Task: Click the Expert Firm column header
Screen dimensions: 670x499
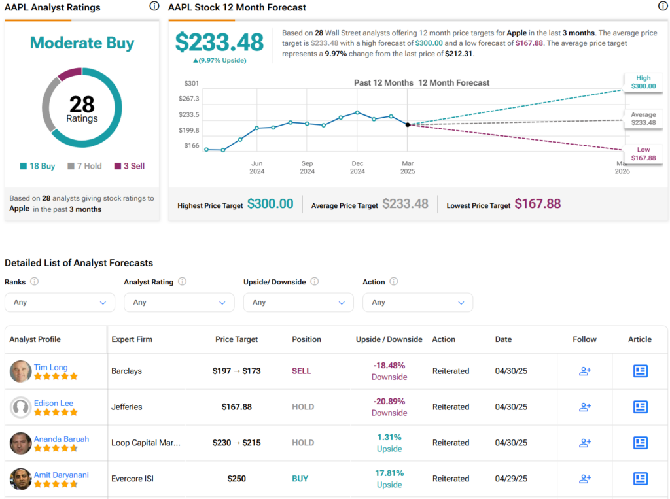Action: click(x=132, y=339)
